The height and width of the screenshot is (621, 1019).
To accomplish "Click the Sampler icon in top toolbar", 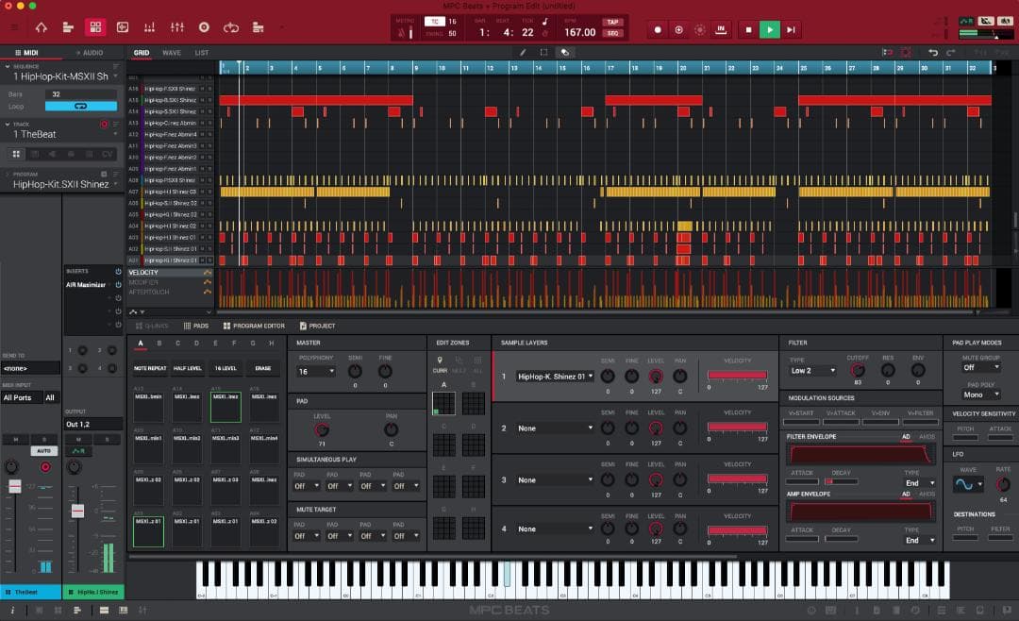I will coord(202,26).
